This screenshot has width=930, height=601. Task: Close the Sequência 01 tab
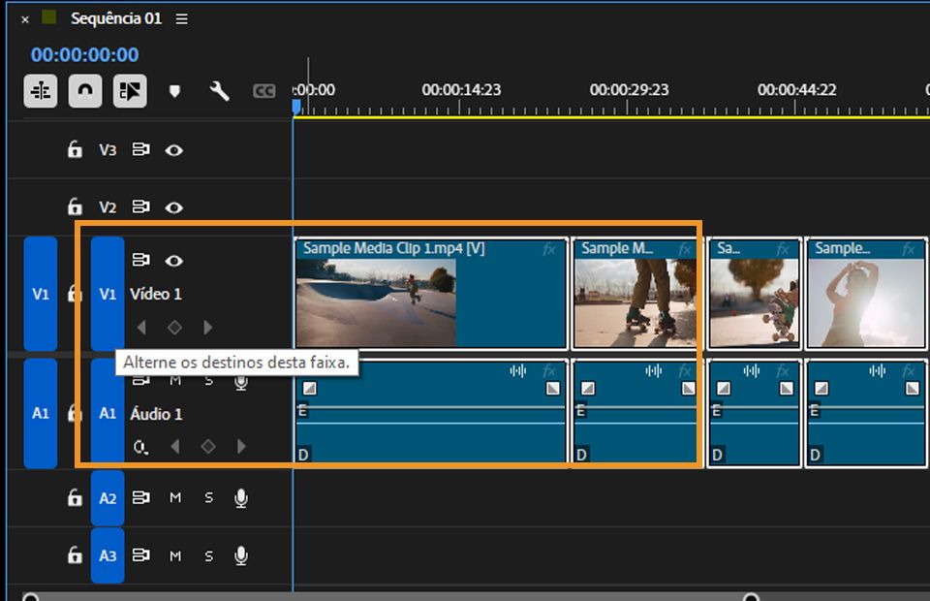pyautogui.click(x=25, y=19)
